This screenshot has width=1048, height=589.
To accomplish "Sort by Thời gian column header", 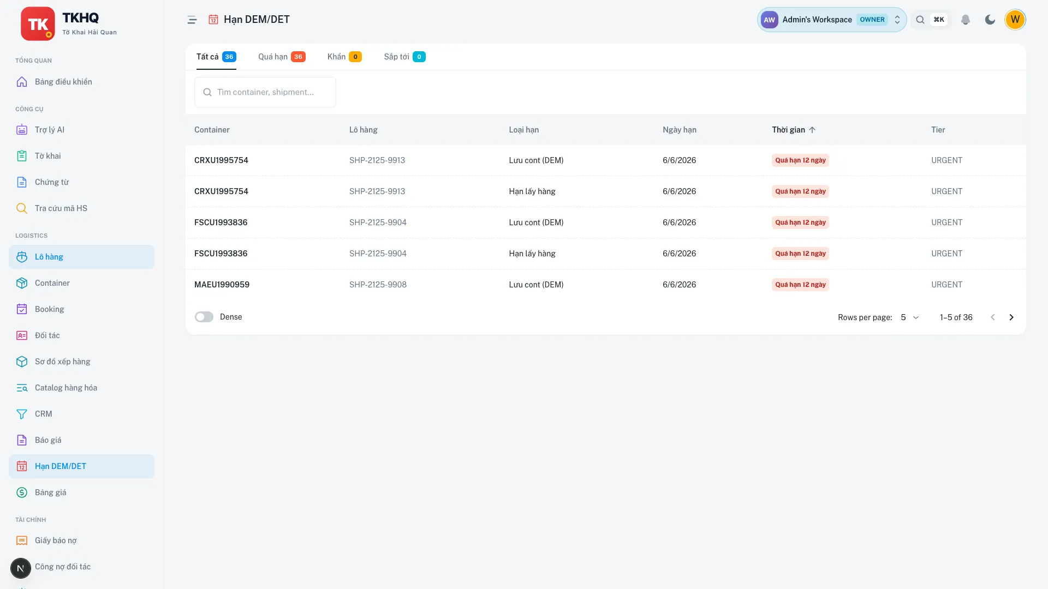I will tap(794, 130).
